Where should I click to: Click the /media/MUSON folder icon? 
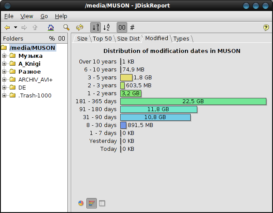pyautogui.click(x=4, y=48)
